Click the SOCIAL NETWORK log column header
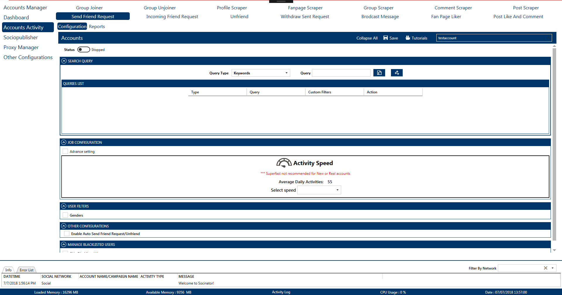Viewport: 562px width, 295px height. 56,276
